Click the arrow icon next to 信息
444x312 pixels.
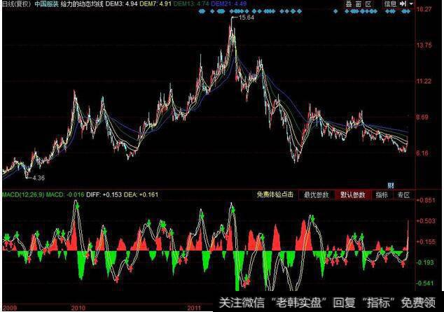(403, 4)
